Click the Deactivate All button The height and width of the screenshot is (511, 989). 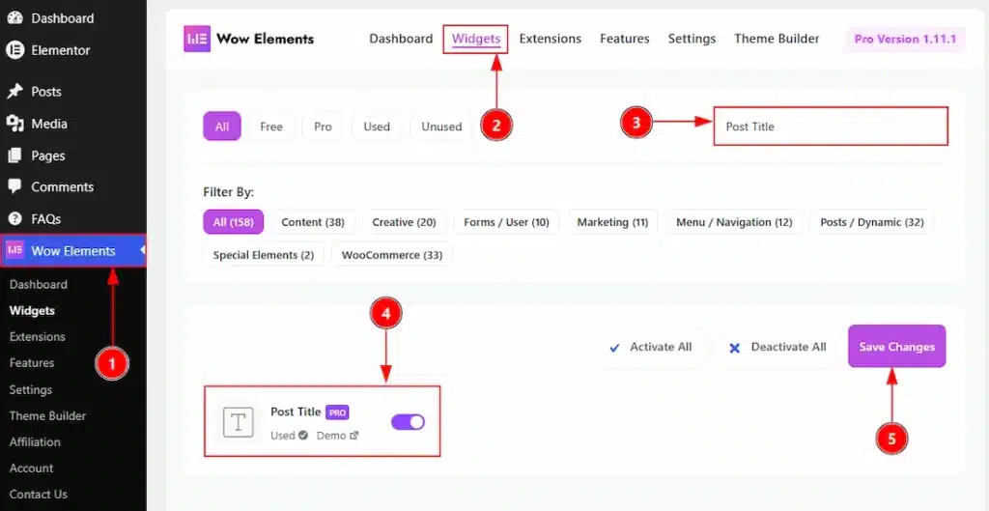coord(777,347)
